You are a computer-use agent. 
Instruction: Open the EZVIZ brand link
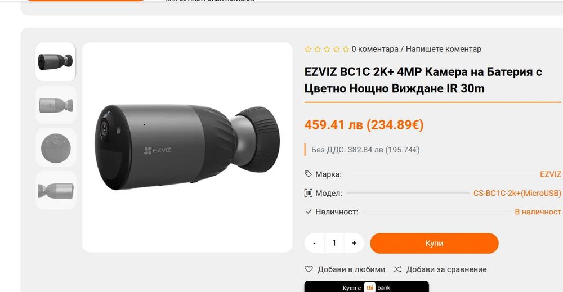551,174
